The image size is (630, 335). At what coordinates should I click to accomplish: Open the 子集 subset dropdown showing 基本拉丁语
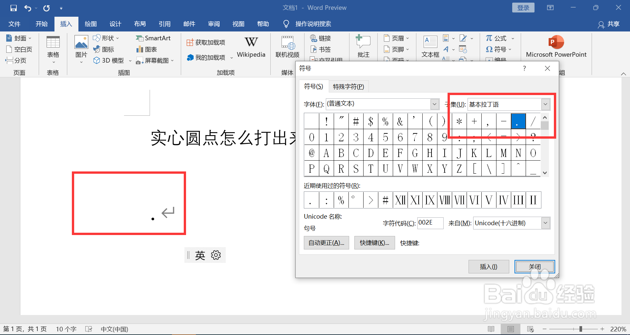(x=545, y=104)
